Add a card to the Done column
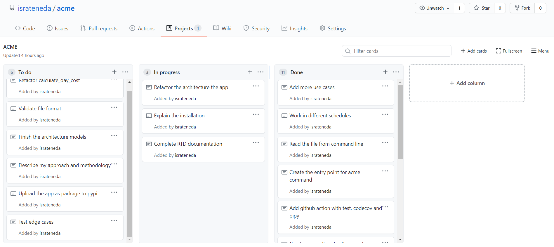The image size is (554, 247). [385, 72]
